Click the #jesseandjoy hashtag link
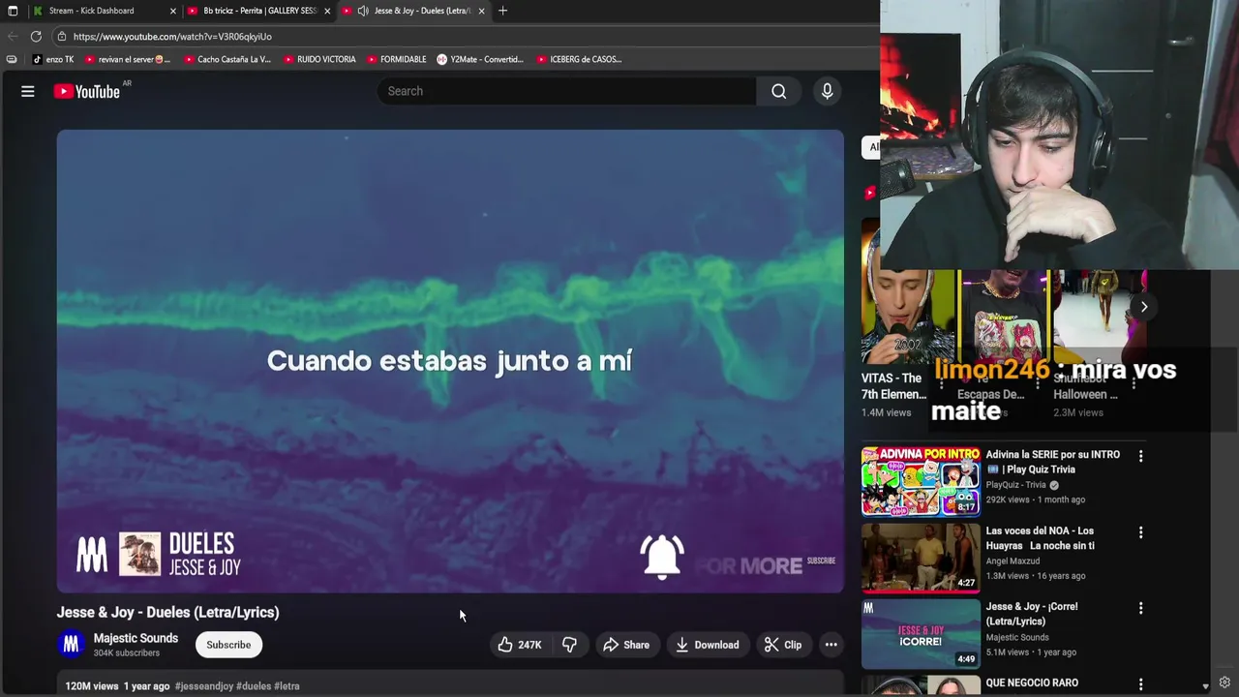Viewport: 1239px width, 697px height. pyautogui.click(x=204, y=685)
